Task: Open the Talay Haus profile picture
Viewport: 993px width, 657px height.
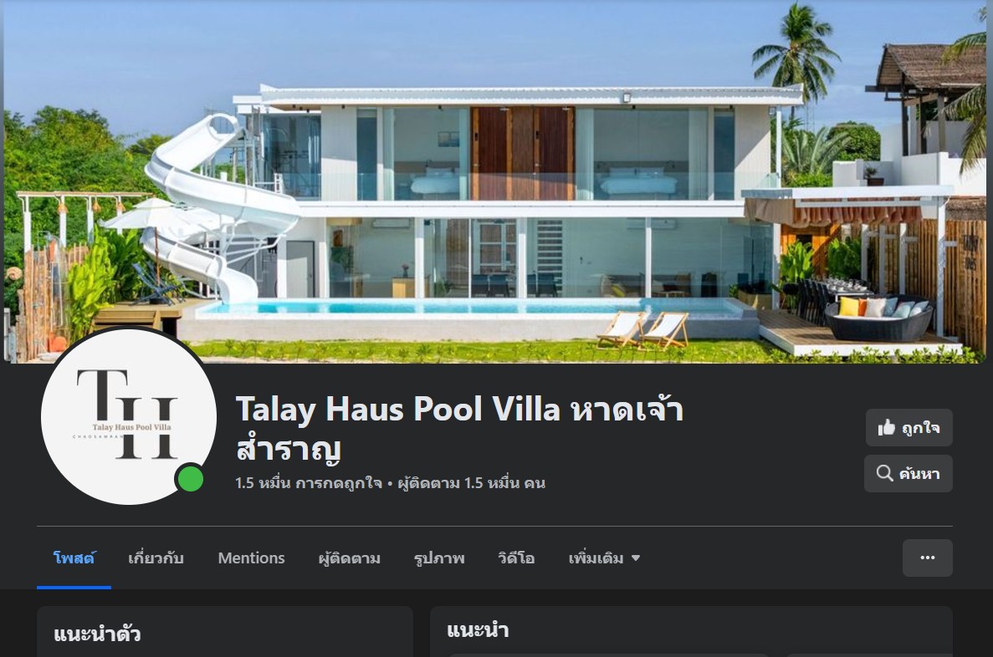Action: [x=129, y=416]
